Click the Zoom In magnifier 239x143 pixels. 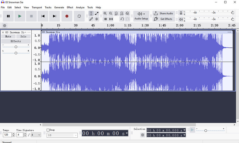click(x=105, y=13)
